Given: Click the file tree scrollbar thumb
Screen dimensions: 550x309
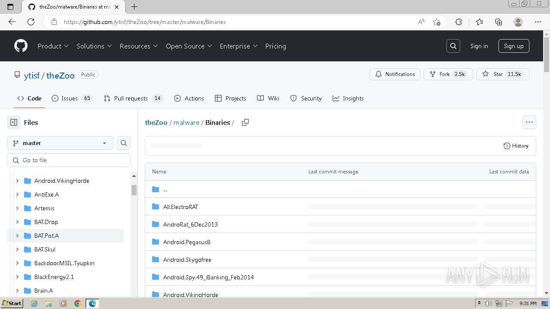Looking at the screenshot, I should pos(134,190).
